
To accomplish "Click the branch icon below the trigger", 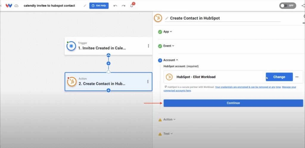I will coord(108,55).
